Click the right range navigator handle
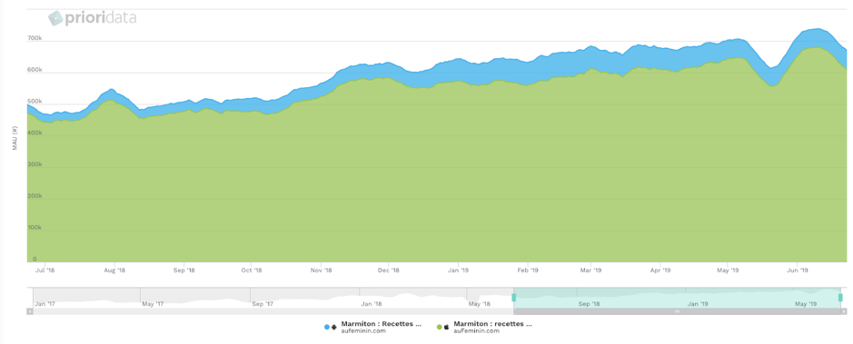 [x=840, y=298]
